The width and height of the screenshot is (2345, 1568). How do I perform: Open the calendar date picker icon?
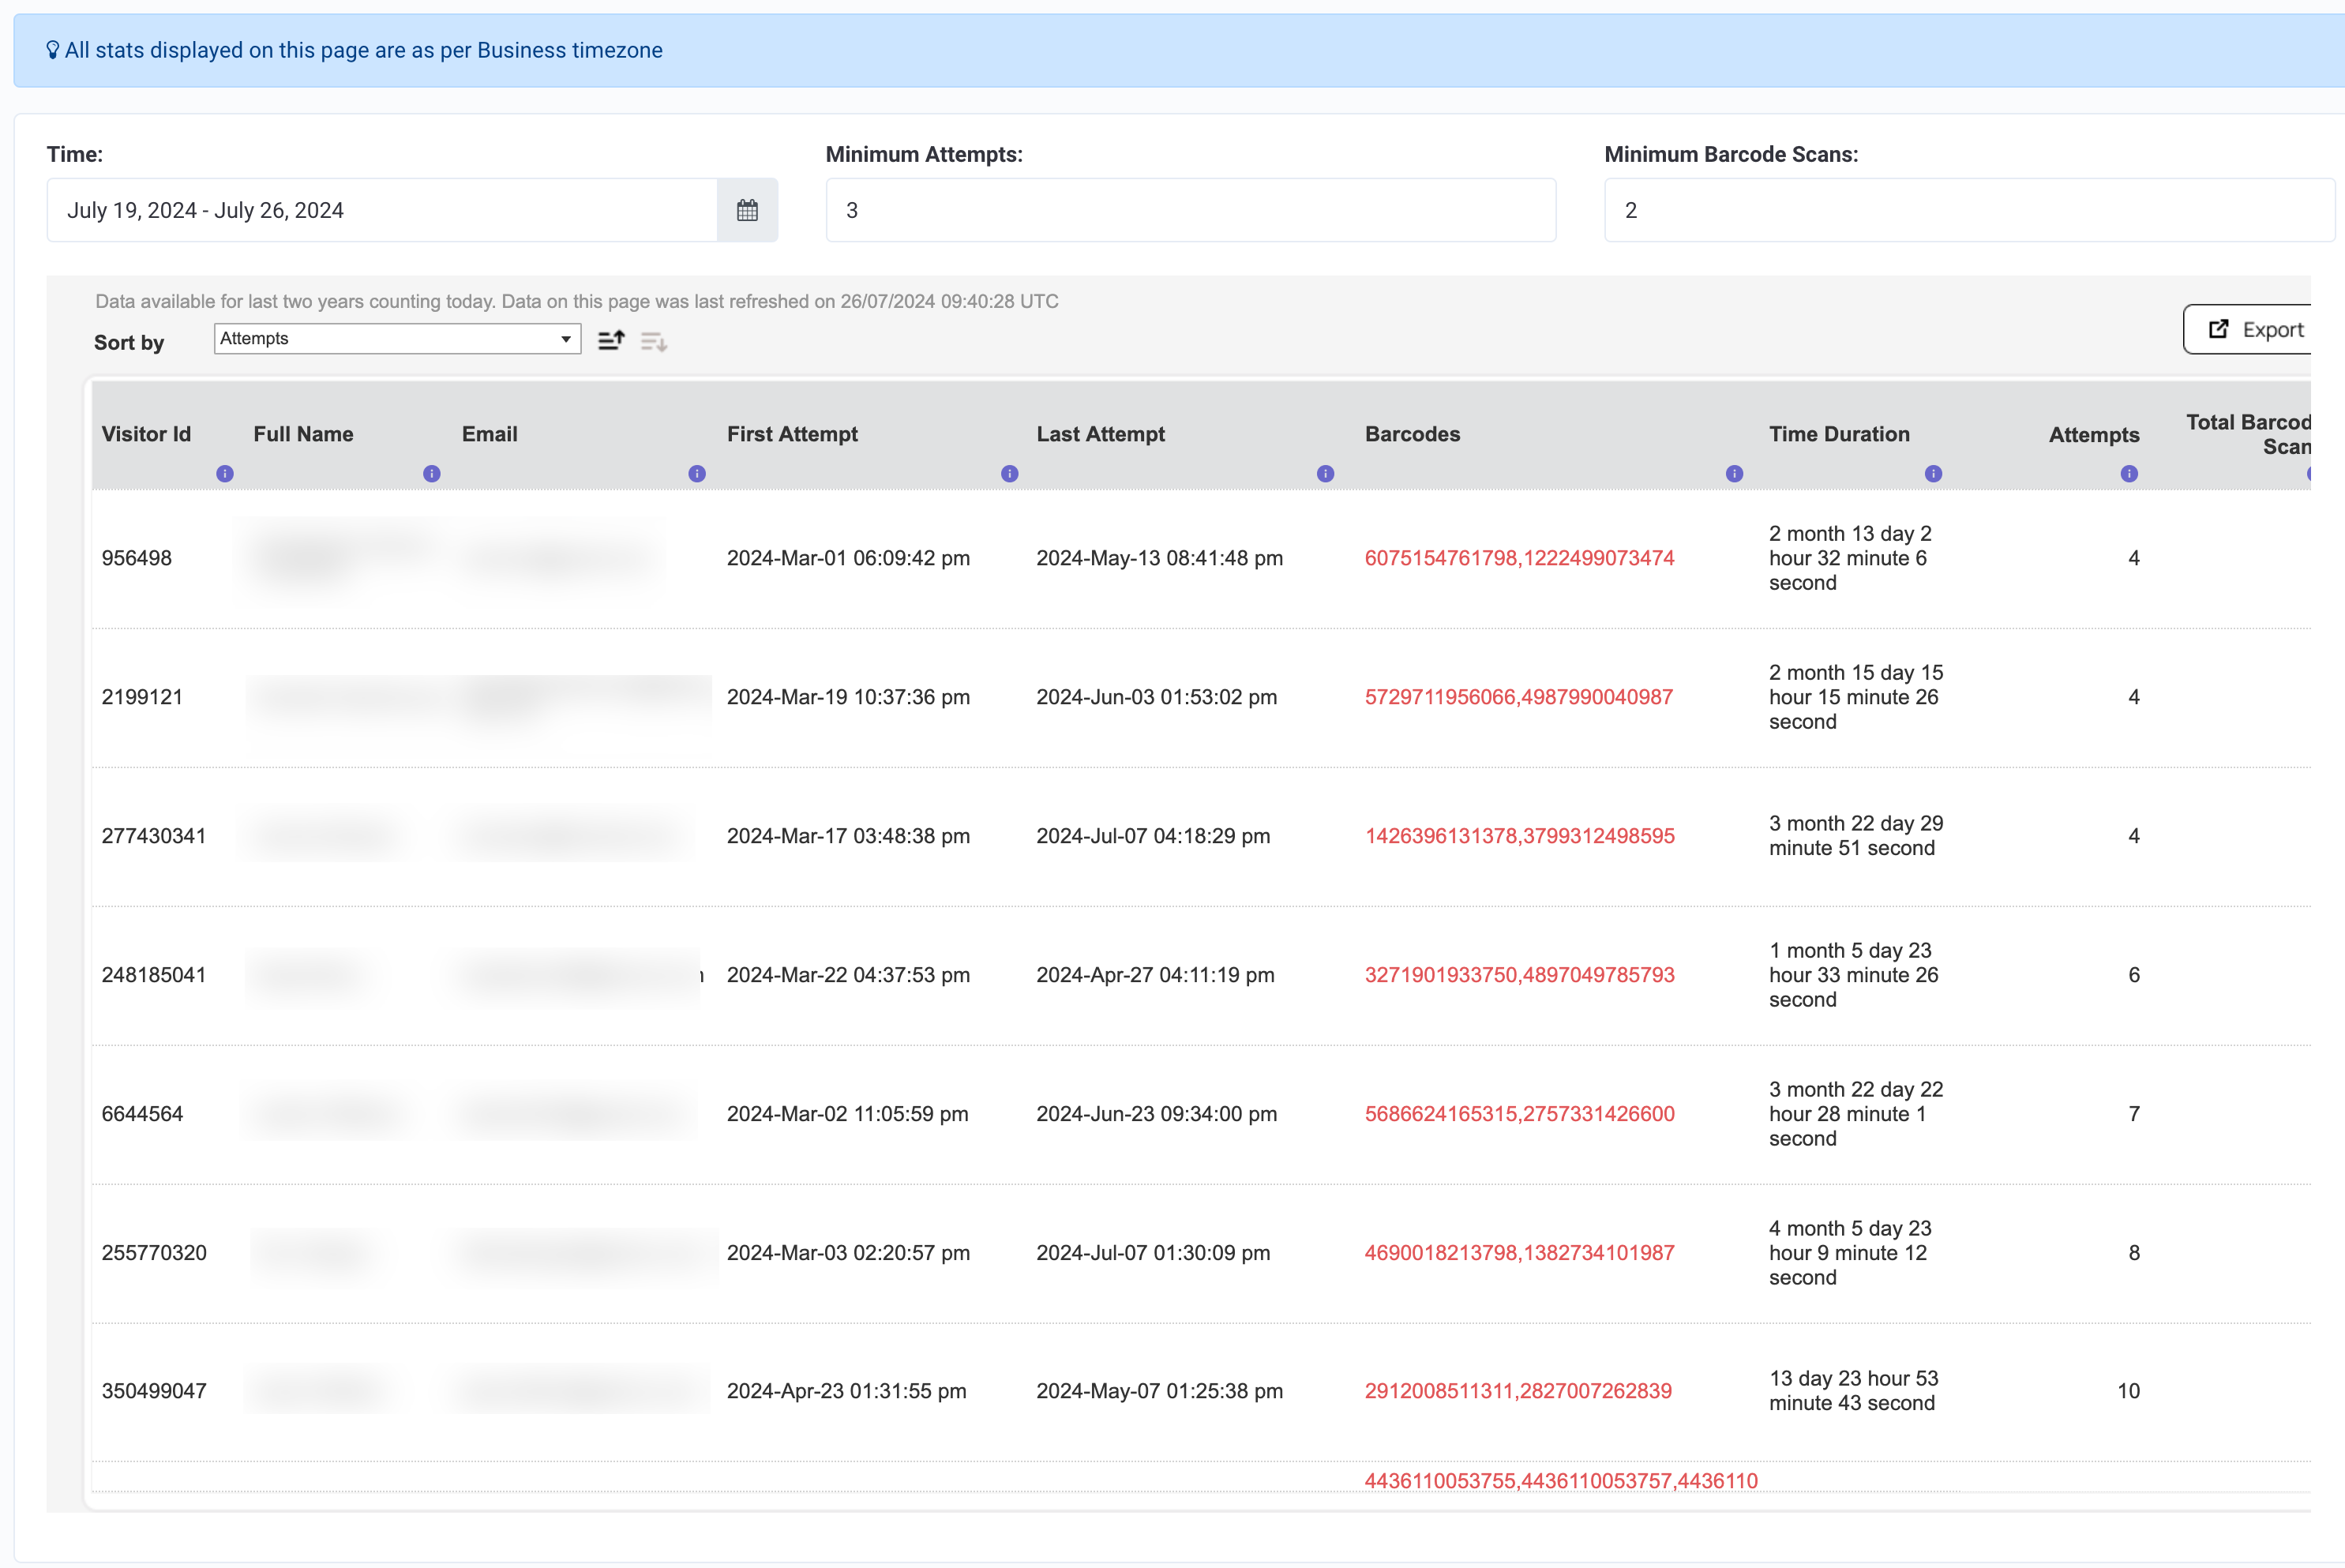tap(747, 210)
